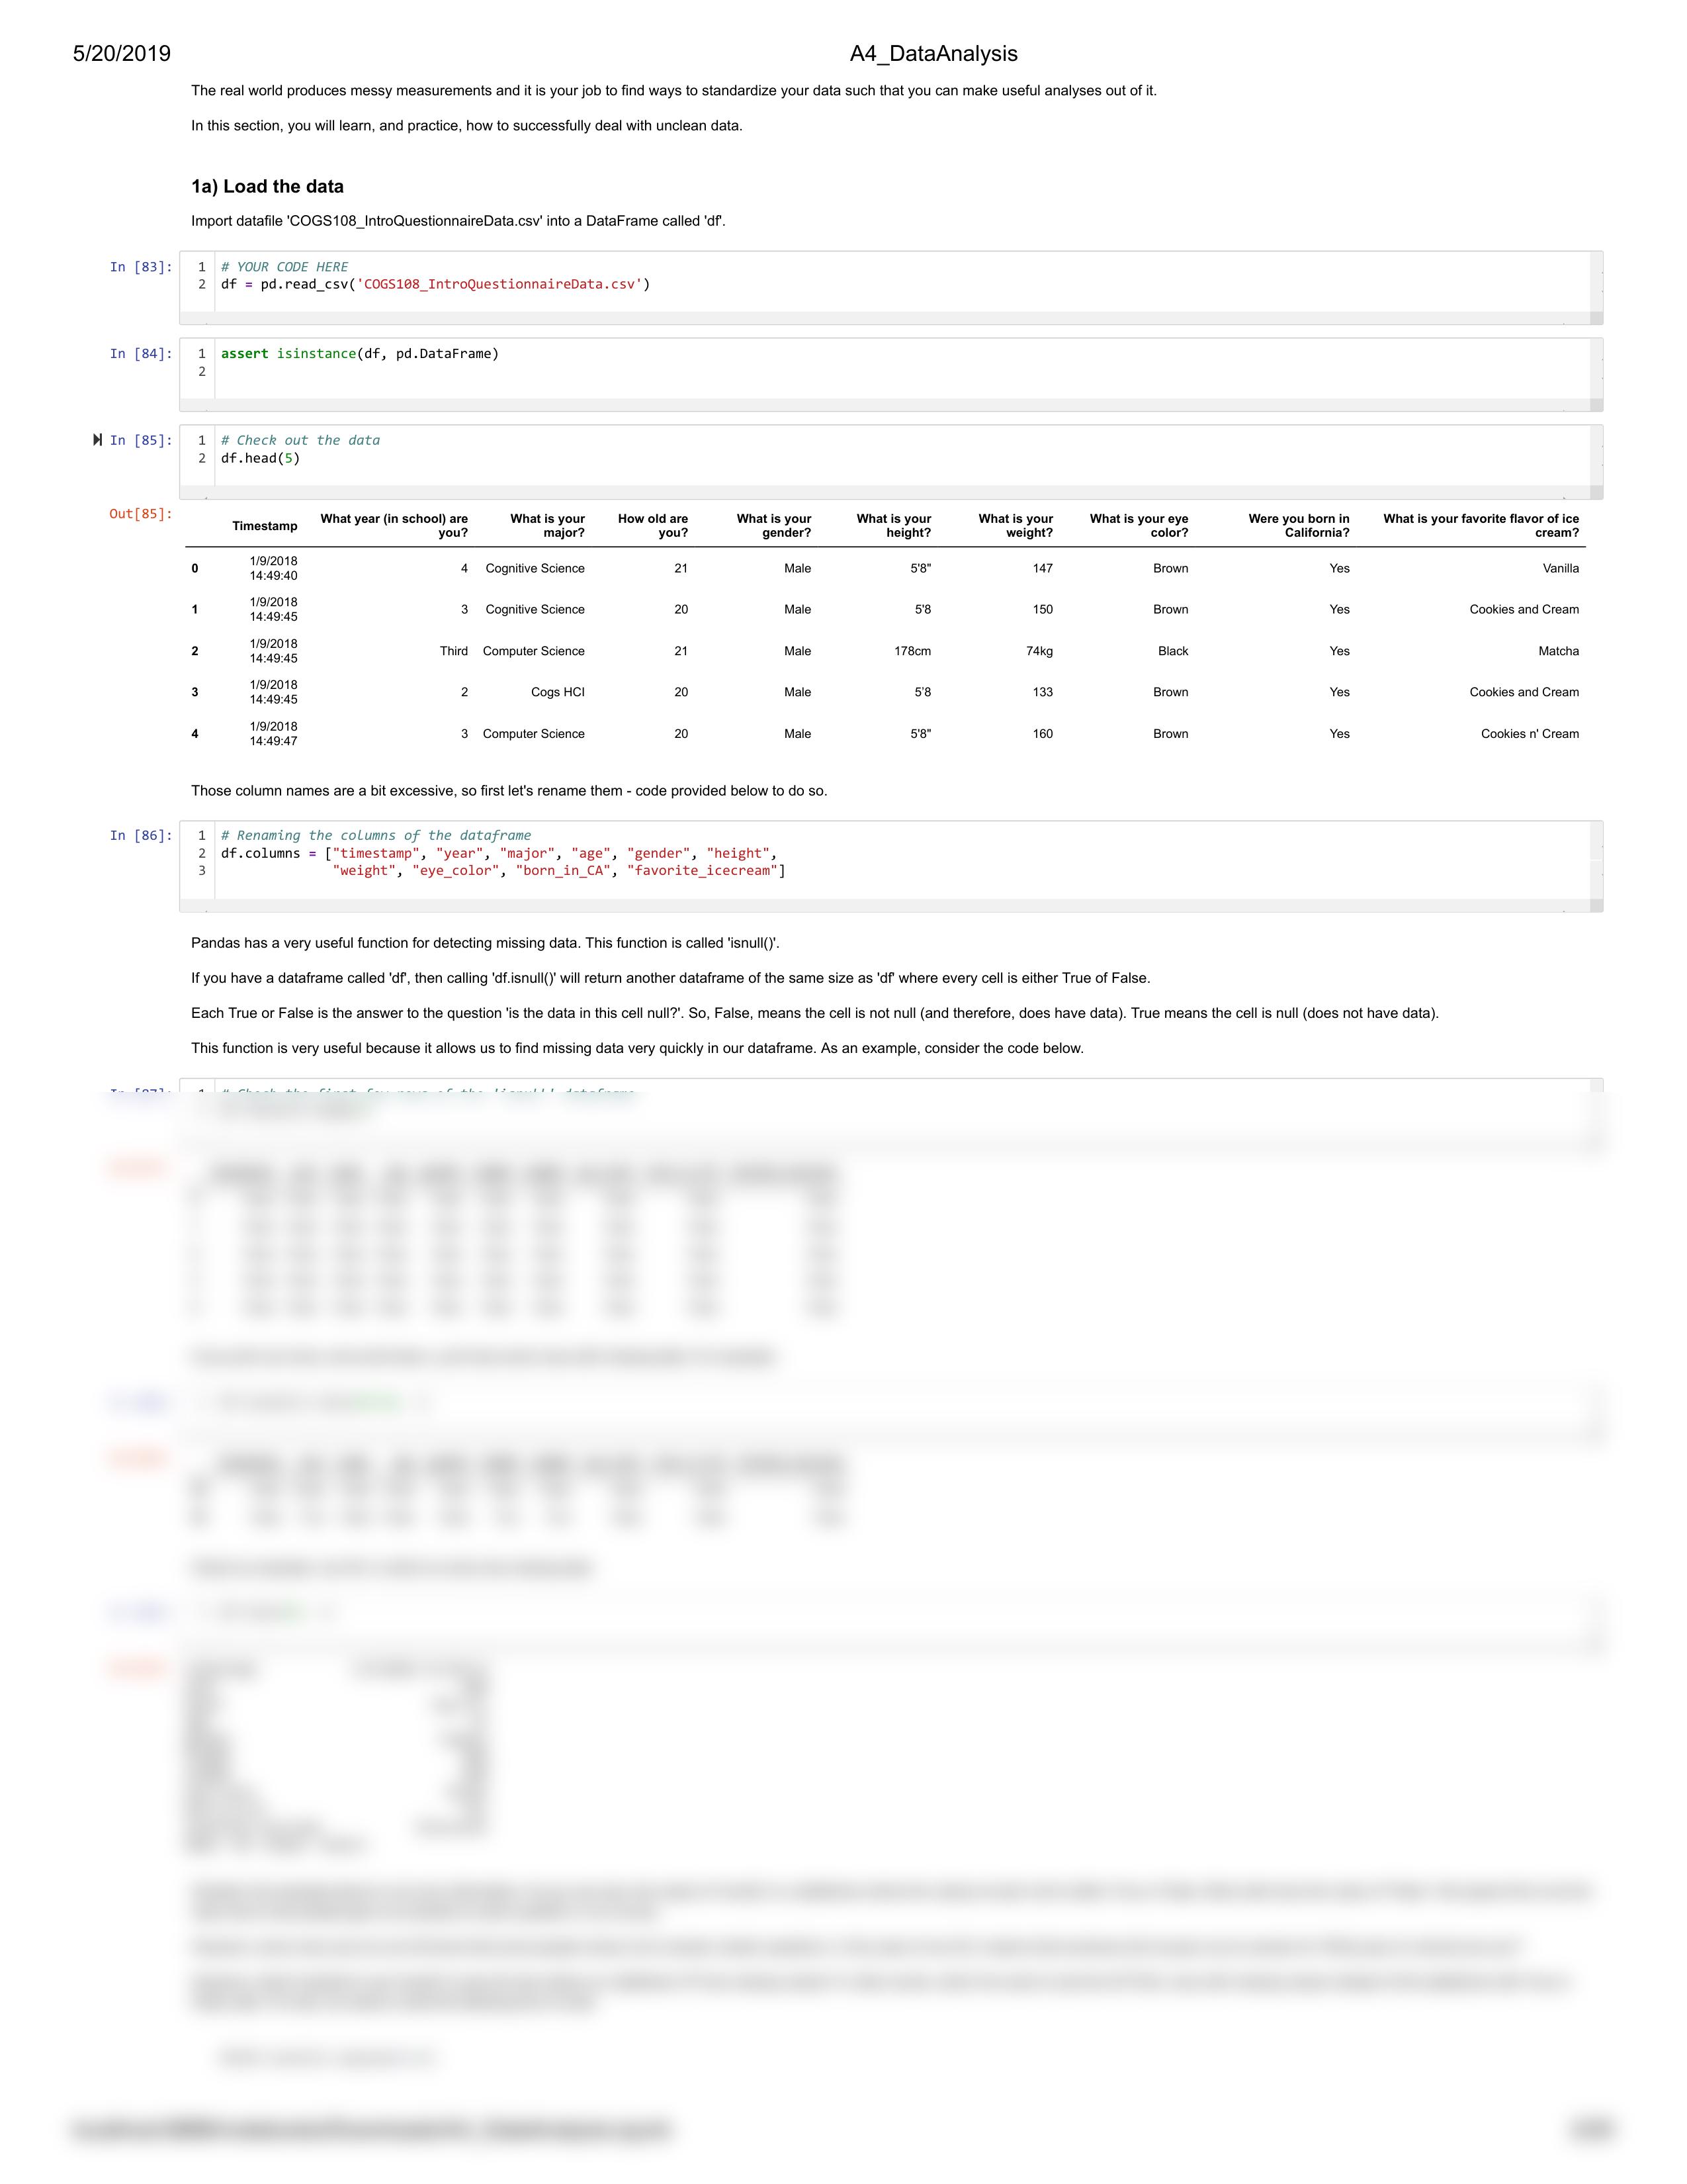1687x2184 pixels.
Task: Click the 'Those column names are a bit excessive' paragraph
Action: point(509,791)
